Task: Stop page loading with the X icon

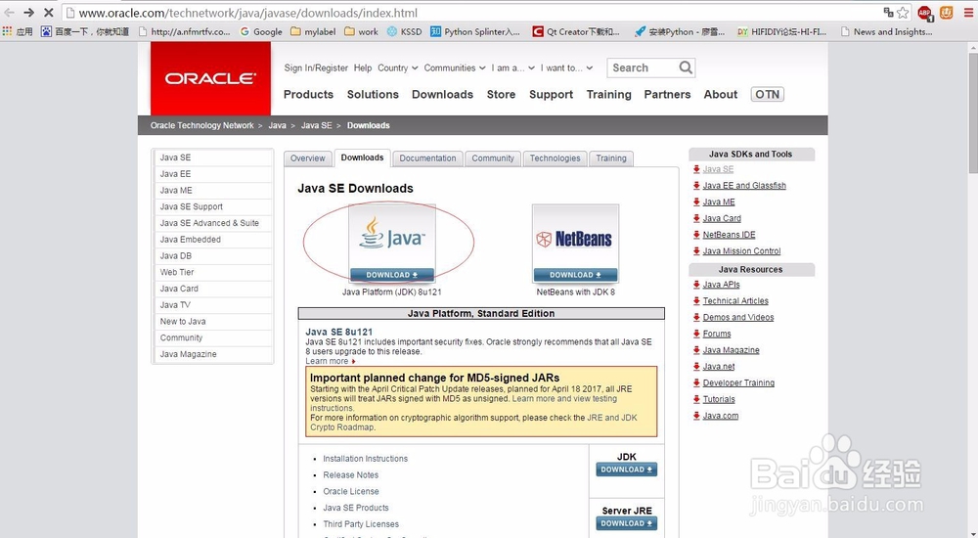Action: point(49,13)
